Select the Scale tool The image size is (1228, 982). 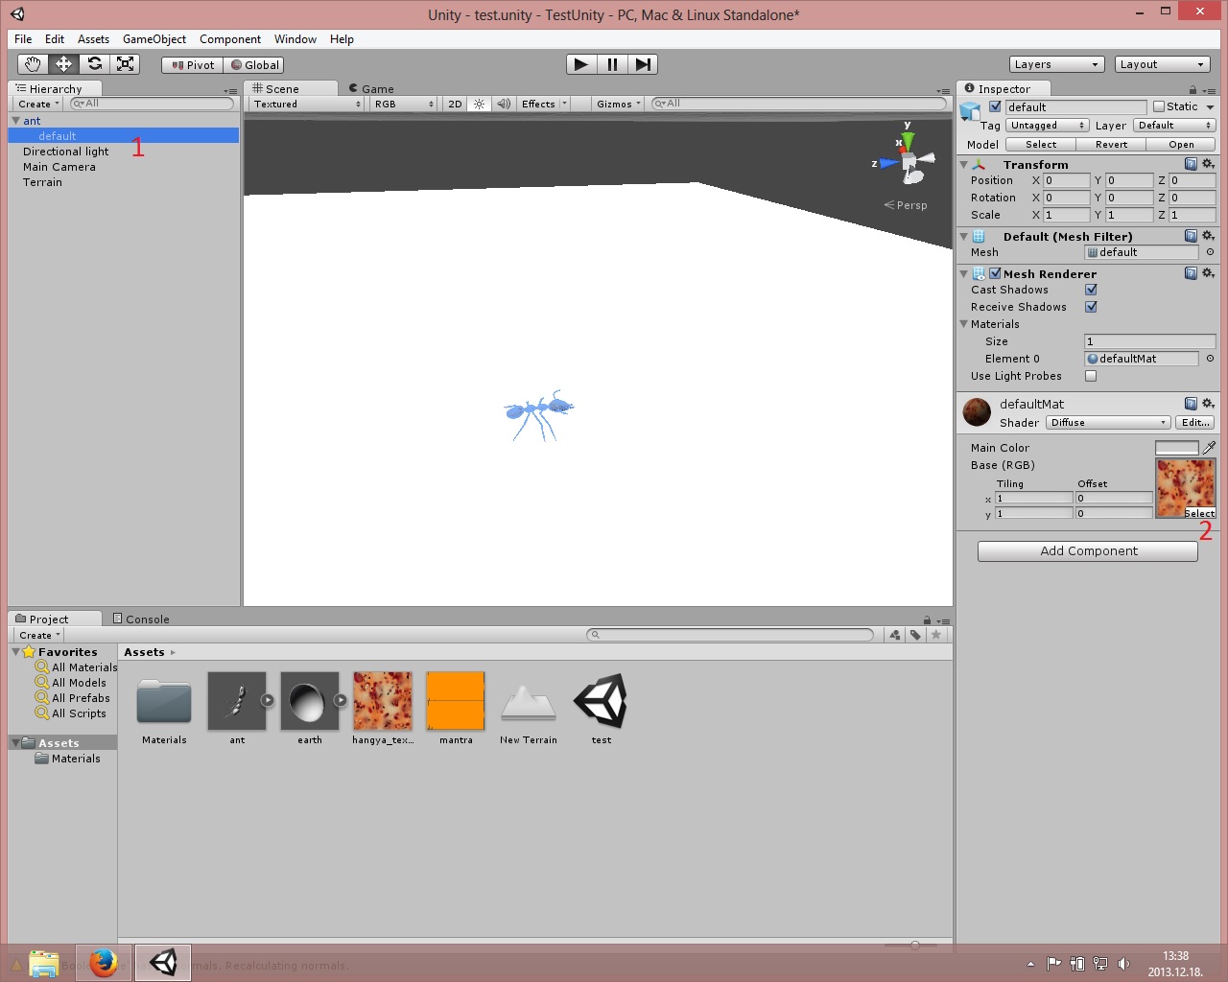click(x=125, y=64)
